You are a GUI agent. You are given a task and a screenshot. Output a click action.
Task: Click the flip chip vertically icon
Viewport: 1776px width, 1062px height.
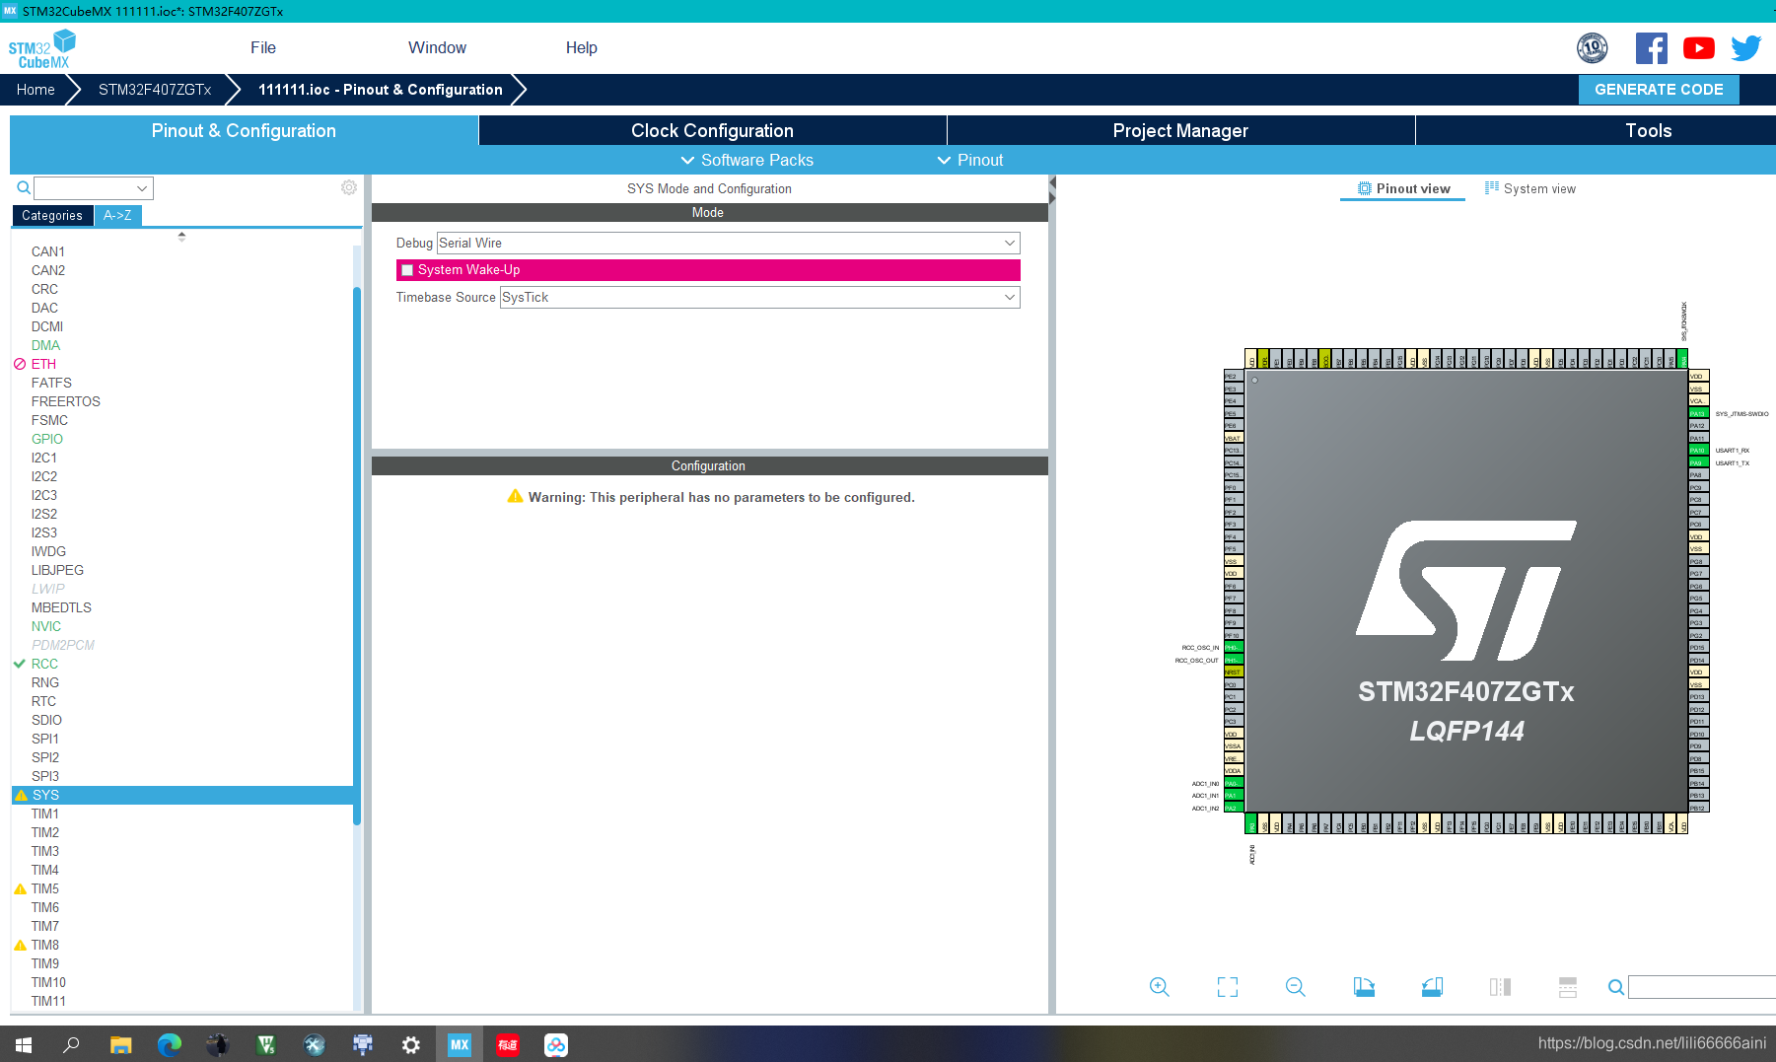pyautogui.click(x=1568, y=987)
